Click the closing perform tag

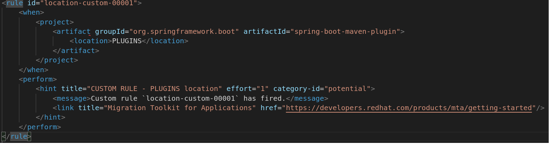tap(40, 127)
